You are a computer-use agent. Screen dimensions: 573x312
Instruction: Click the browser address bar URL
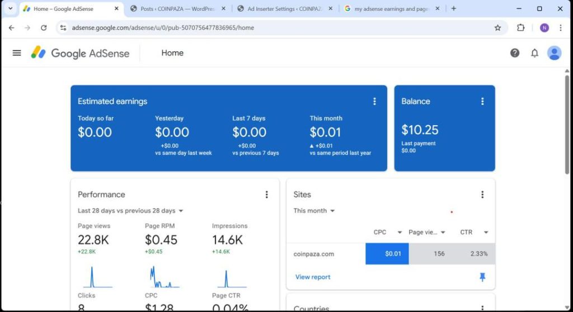pyautogui.click(x=162, y=28)
